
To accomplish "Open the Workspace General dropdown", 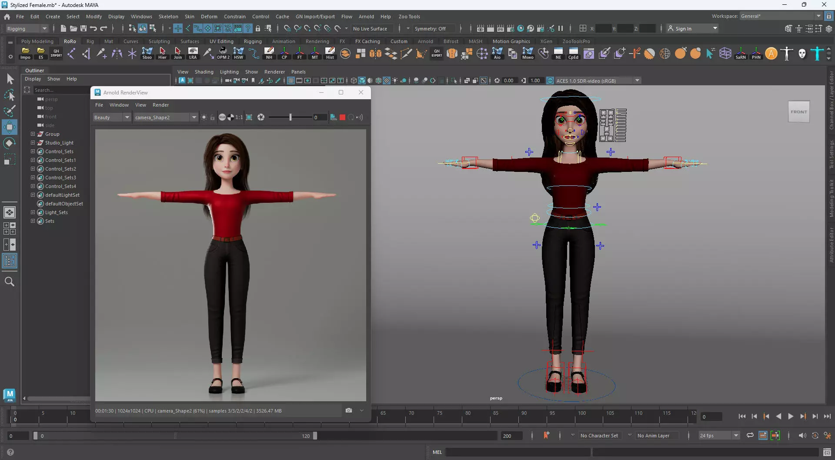I will click(x=781, y=16).
